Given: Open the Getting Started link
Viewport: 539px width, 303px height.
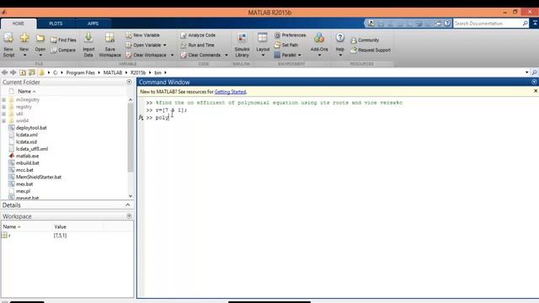Looking at the screenshot, I should coord(230,92).
